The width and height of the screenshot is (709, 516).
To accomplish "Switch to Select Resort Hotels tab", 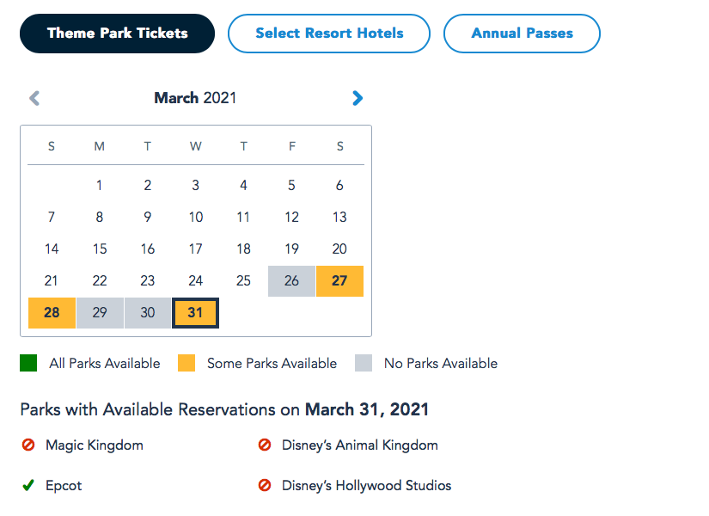I will point(329,34).
